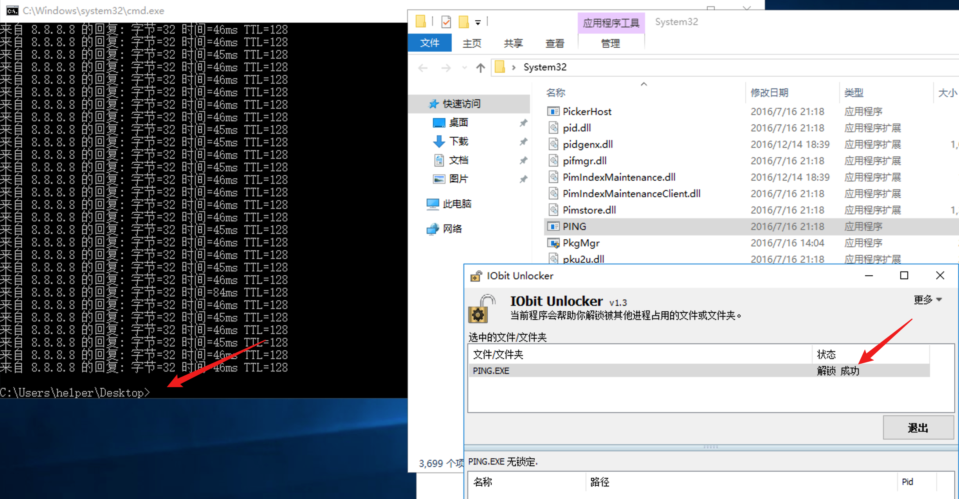Select the PING.EXE row in unlocker list
The width and height of the screenshot is (959, 499).
491,371
